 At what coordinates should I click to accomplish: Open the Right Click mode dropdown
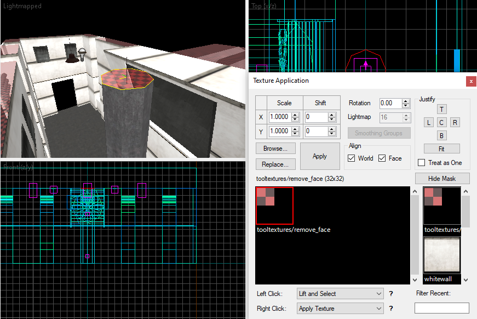(340, 309)
